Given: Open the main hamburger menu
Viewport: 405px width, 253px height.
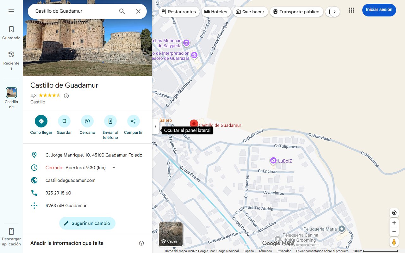Looking at the screenshot, I should [11, 11].
